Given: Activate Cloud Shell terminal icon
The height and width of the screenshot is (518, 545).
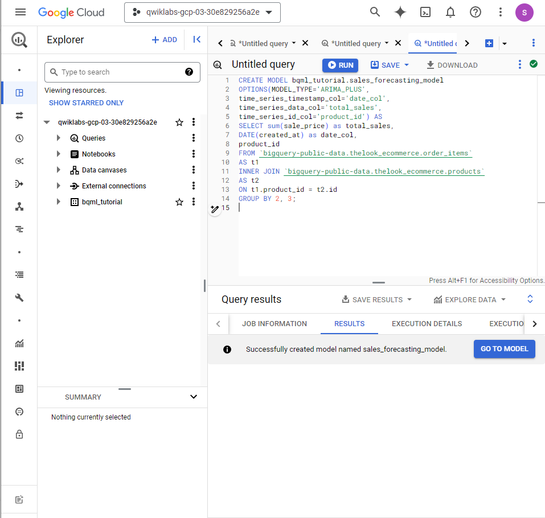Looking at the screenshot, I should [425, 12].
